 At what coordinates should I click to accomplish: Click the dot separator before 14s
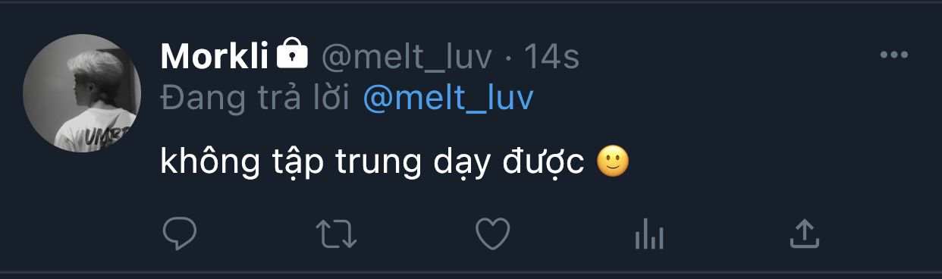point(509,56)
